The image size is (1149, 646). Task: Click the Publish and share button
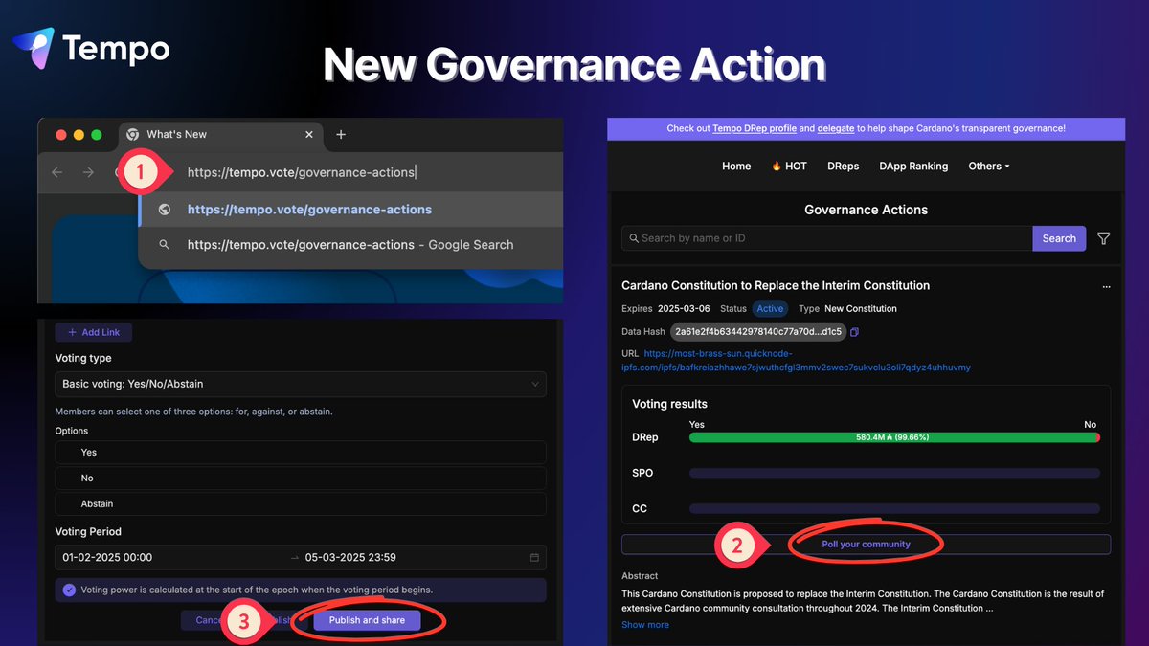(x=367, y=620)
